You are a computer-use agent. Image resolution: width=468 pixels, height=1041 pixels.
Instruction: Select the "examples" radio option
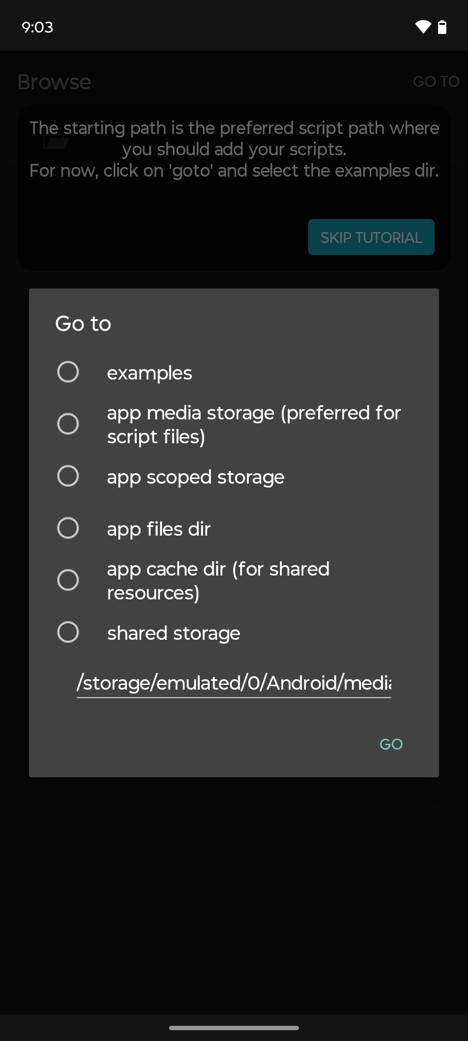click(68, 372)
